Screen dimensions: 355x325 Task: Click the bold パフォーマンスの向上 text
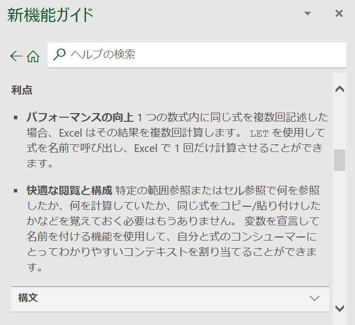[x=80, y=117]
